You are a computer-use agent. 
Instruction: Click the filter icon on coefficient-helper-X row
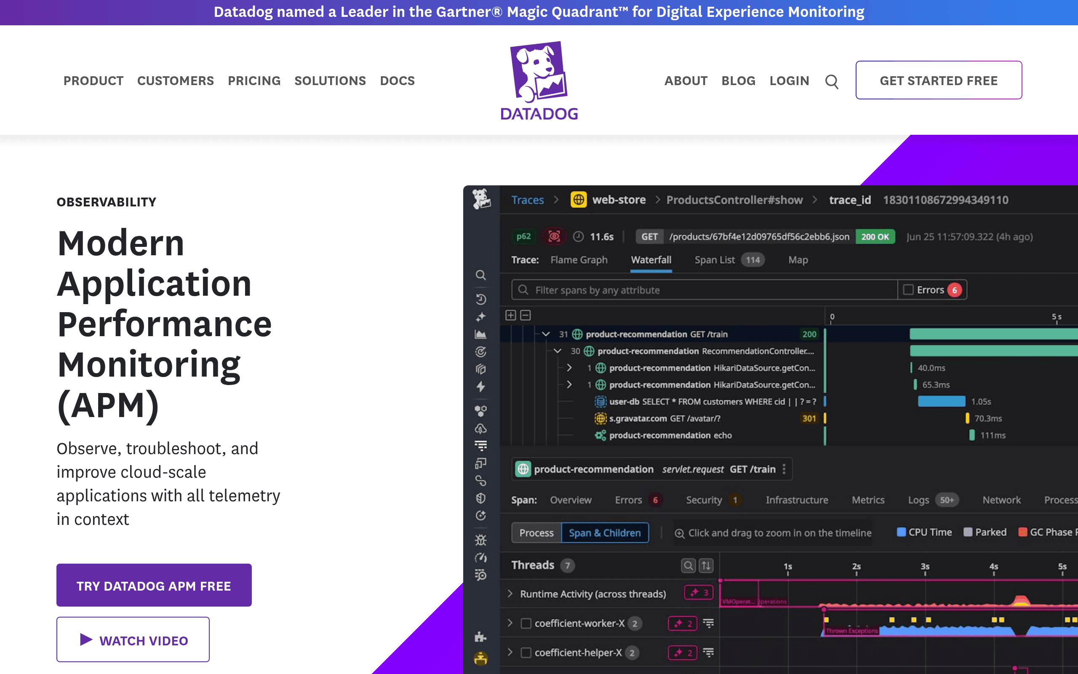[x=708, y=653]
